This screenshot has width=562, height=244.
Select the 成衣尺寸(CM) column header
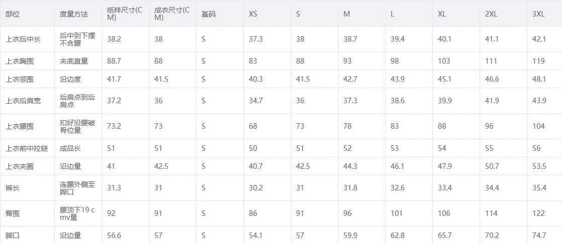click(x=172, y=14)
